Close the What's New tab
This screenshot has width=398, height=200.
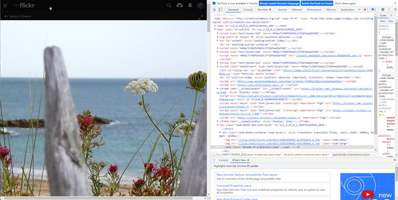pos(248,160)
